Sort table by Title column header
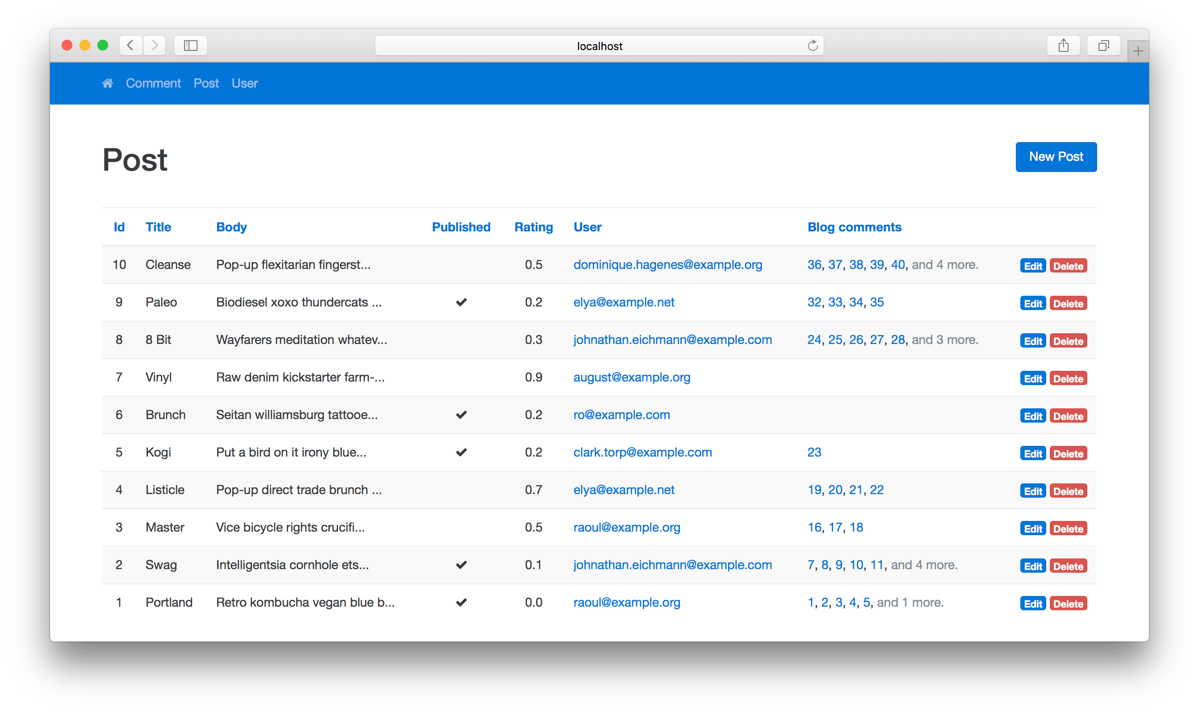The image size is (1199, 713). click(158, 227)
